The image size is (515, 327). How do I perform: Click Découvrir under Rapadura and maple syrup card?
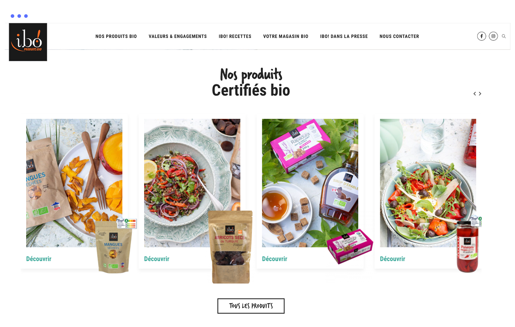(x=275, y=259)
